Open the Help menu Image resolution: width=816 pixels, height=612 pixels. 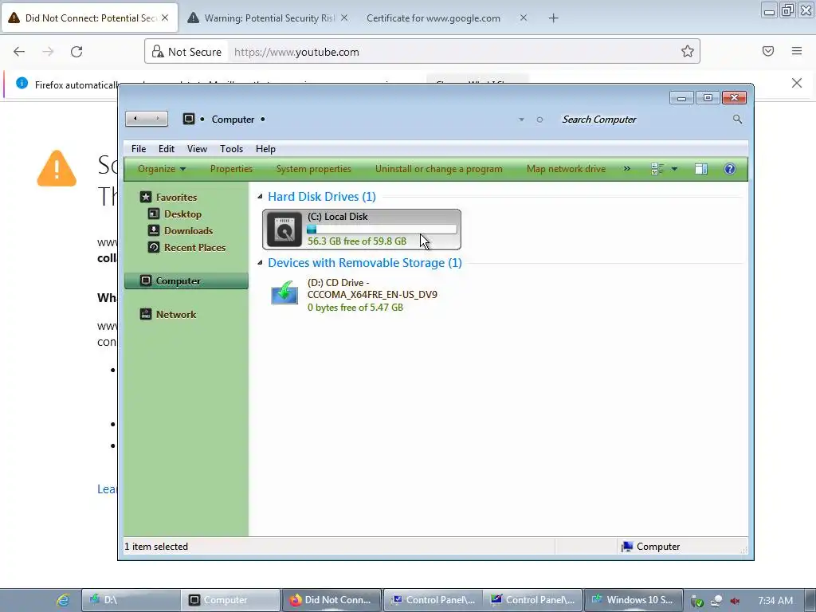coord(265,149)
